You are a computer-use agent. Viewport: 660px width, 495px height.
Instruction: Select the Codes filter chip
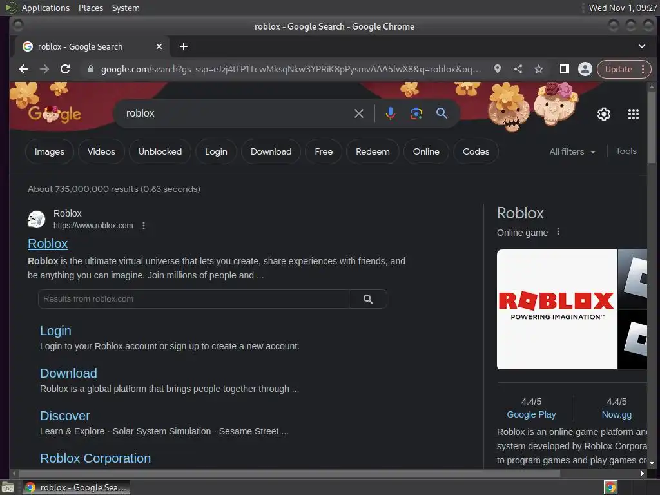click(476, 151)
